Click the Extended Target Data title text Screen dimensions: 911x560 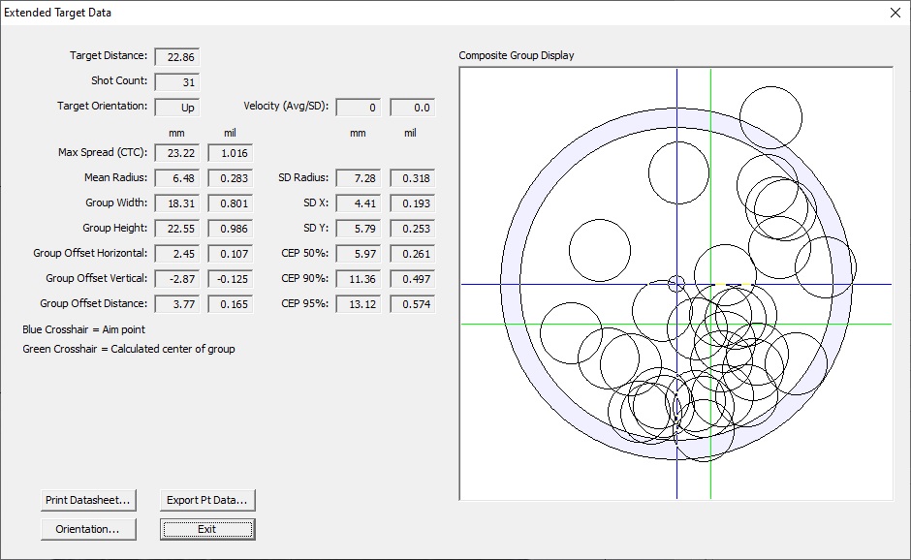pyautogui.click(x=57, y=13)
